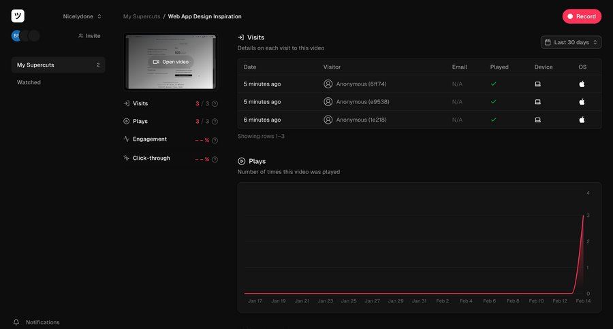Select My Supercuts in the sidebar
The height and width of the screenshot is (329, 613).
(58, 65)
